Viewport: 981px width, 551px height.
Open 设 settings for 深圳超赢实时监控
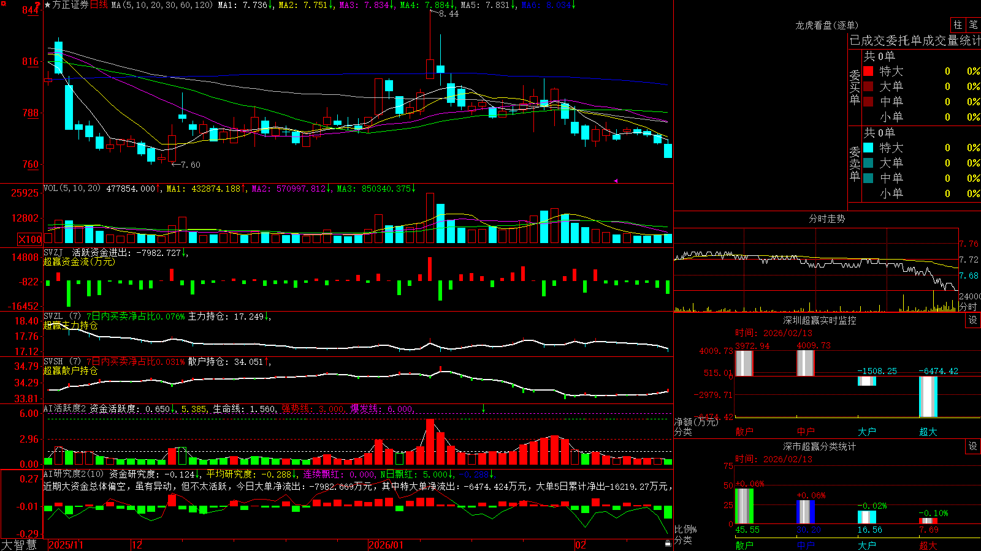973,320
